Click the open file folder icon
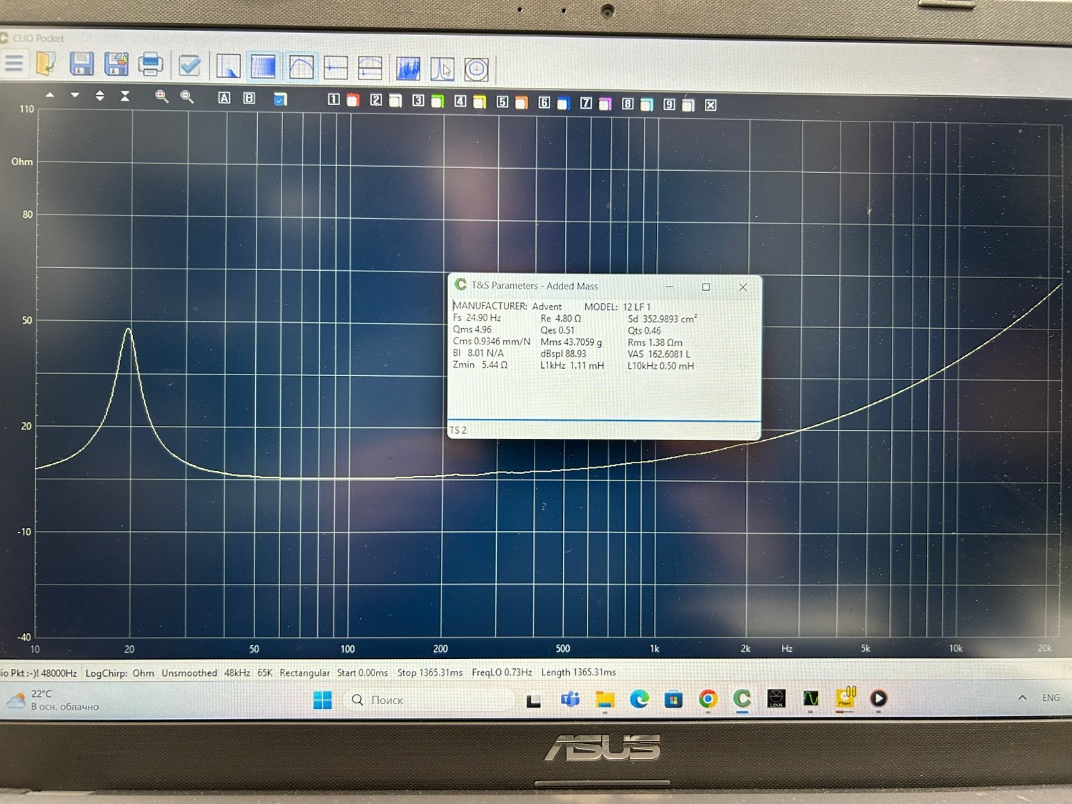This screenshot has width=1072, height=804. (46, 64)
